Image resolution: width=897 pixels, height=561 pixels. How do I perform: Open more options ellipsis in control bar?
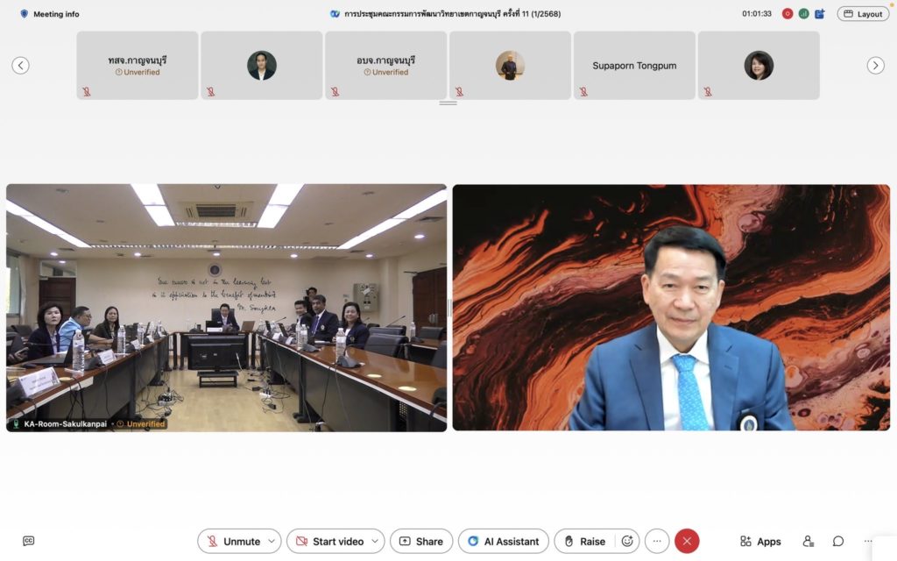click(657, 541)
